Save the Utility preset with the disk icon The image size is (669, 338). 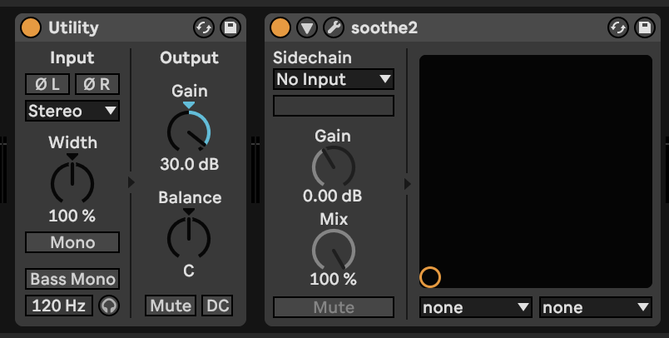click(x=230, y=28)
